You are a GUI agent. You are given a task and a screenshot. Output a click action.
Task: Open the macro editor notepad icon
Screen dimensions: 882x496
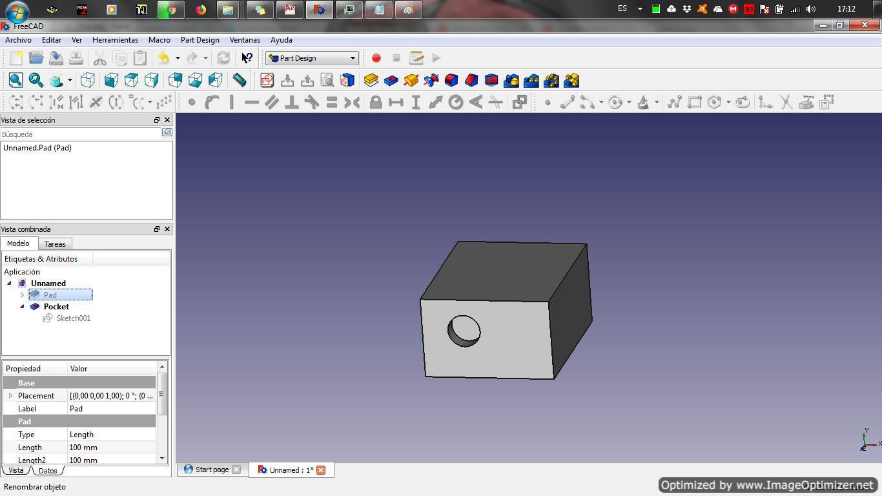pos(416,58)
